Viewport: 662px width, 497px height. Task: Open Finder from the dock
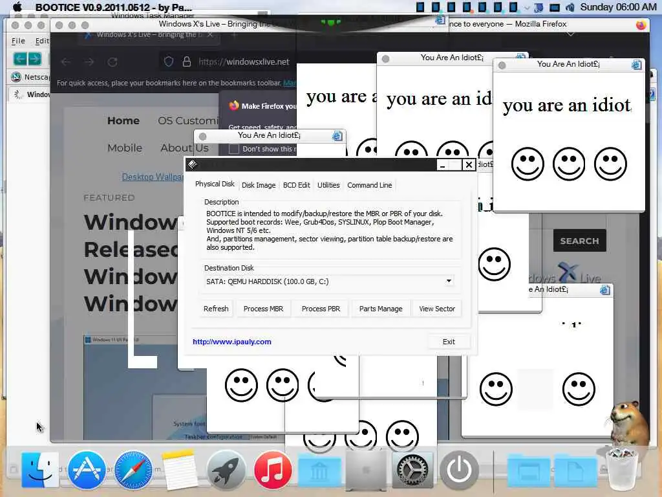(40, 470)
